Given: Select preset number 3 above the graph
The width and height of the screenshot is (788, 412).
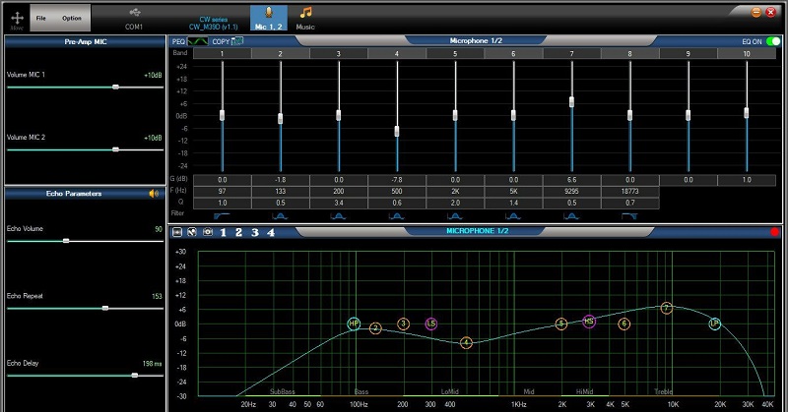Looking at the screenshot, I should pyautogui.click(x=254, y=233).
